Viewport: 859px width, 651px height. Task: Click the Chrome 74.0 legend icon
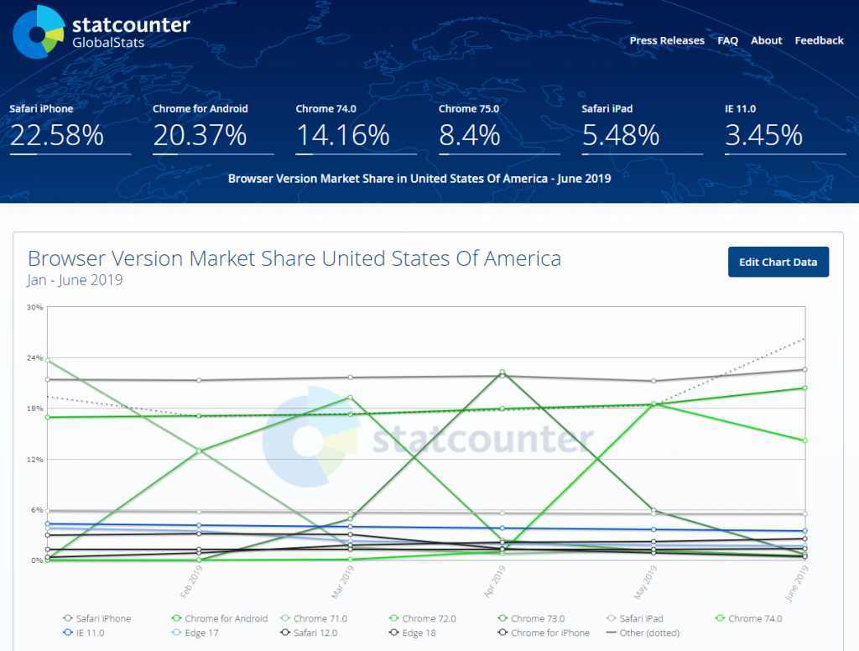pyautogui.click(x=720, y=618)
